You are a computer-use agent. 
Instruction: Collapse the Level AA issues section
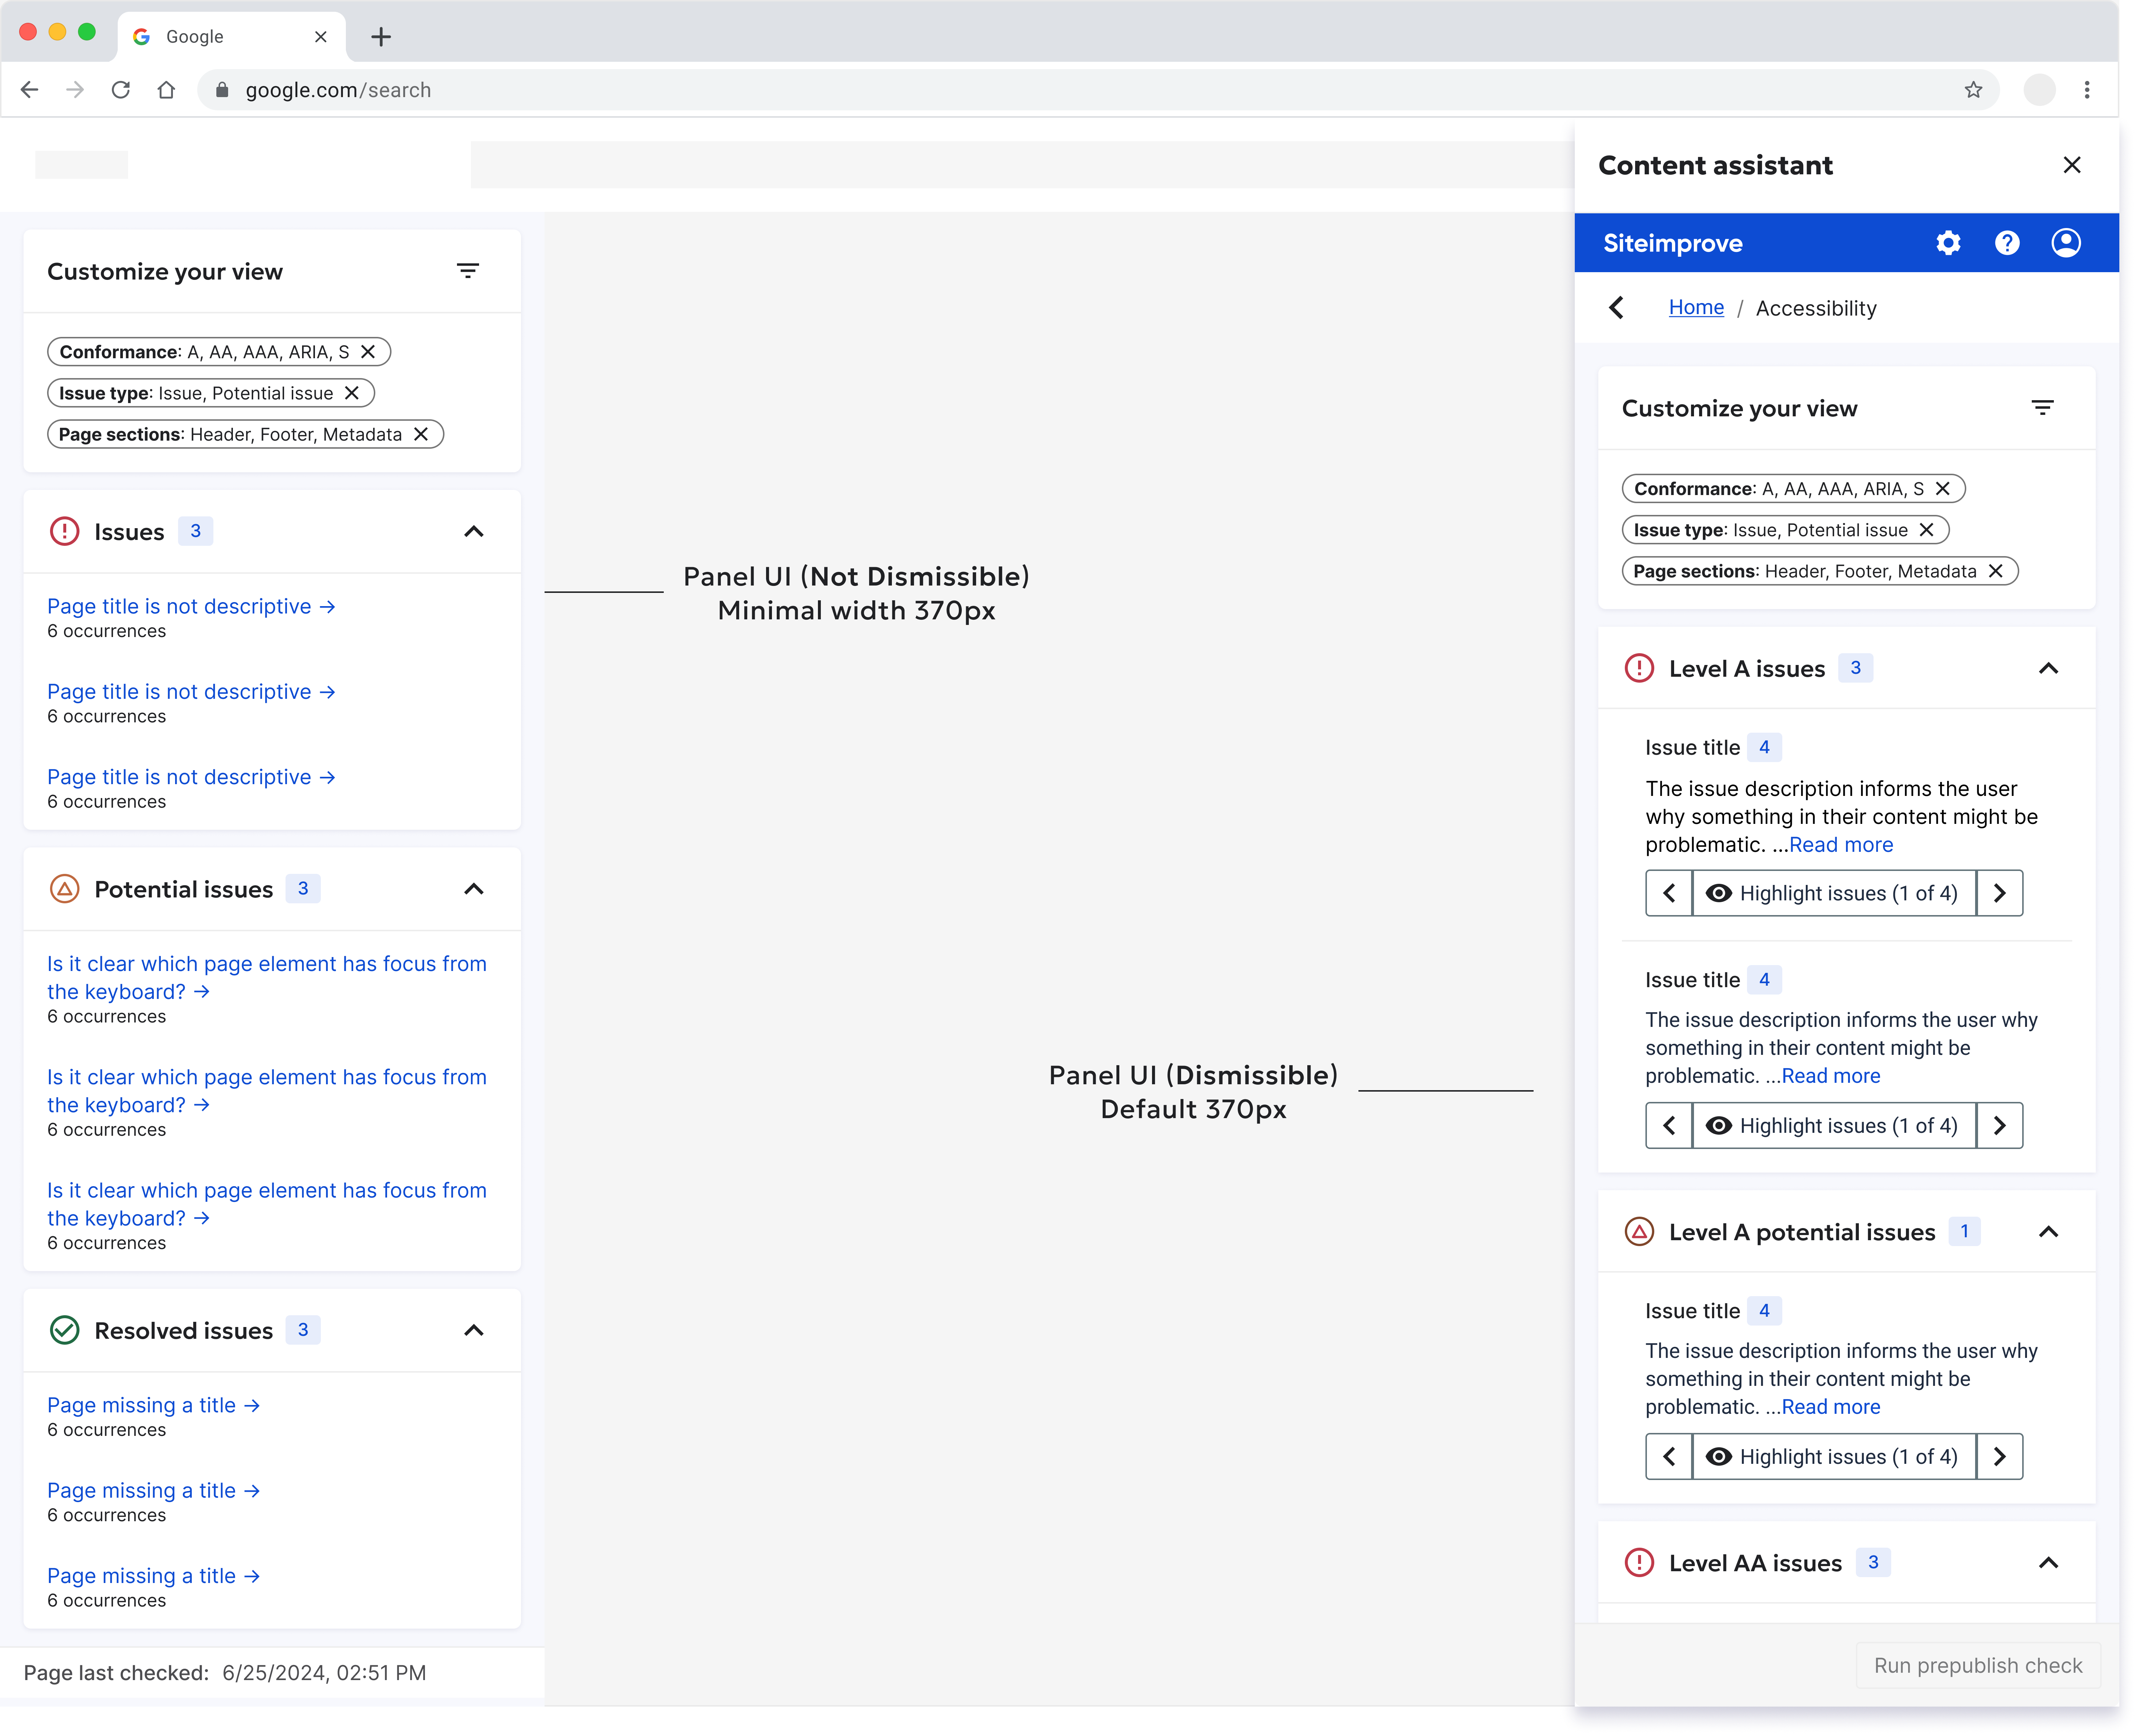[2049, 1562]
